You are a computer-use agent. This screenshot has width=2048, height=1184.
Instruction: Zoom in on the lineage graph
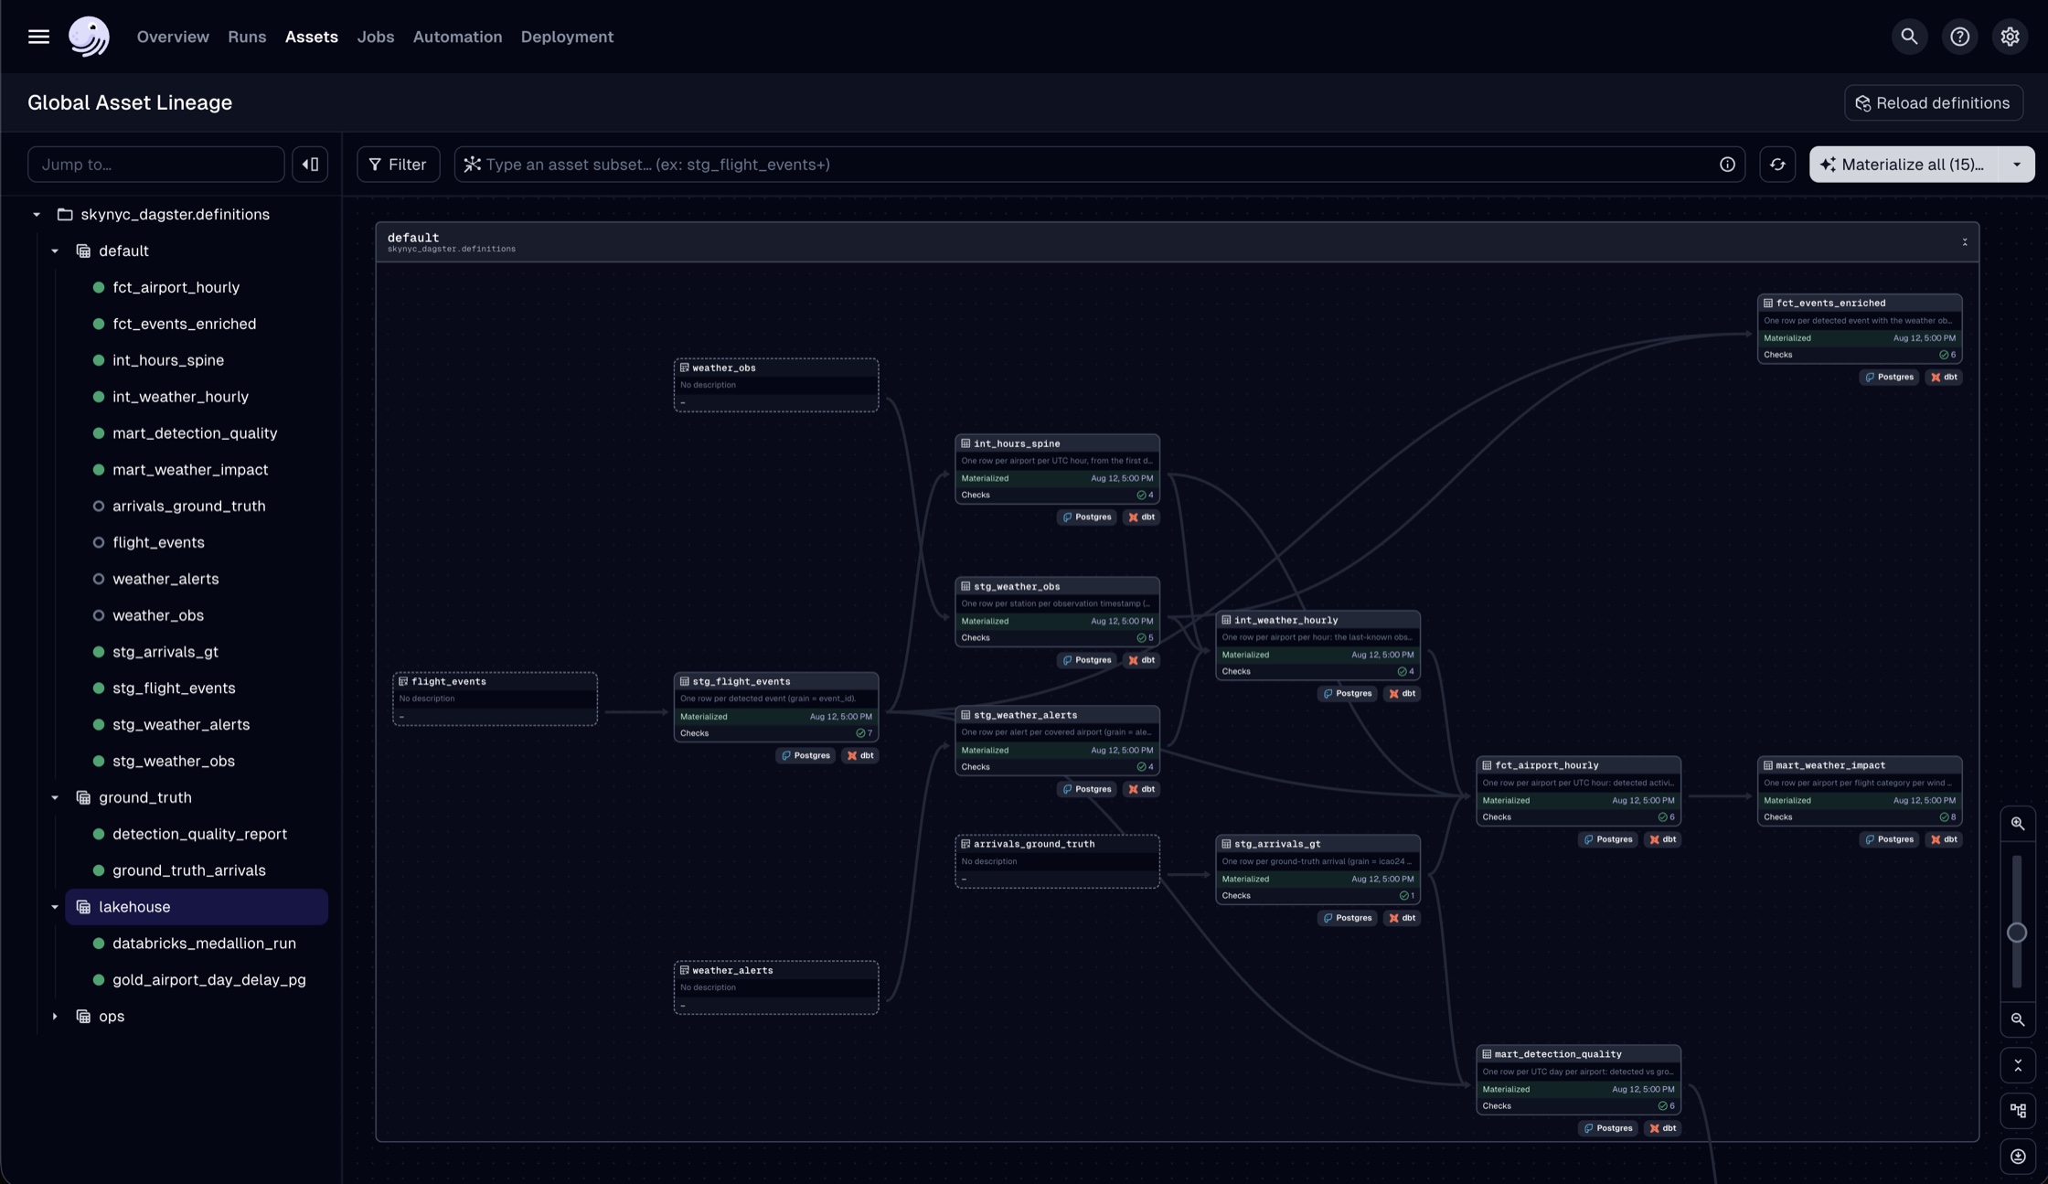2017,824
